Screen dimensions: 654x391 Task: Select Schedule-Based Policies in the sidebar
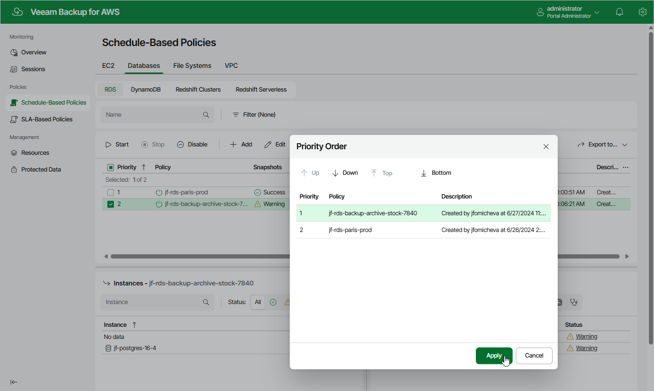coord(48,103)
